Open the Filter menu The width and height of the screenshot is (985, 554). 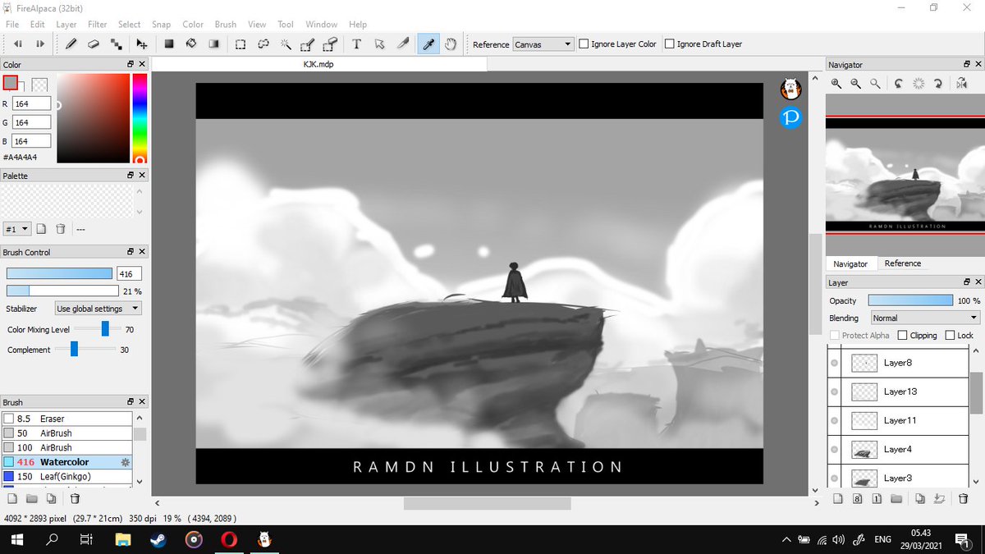pyautogui.click(x=97, y=25)
